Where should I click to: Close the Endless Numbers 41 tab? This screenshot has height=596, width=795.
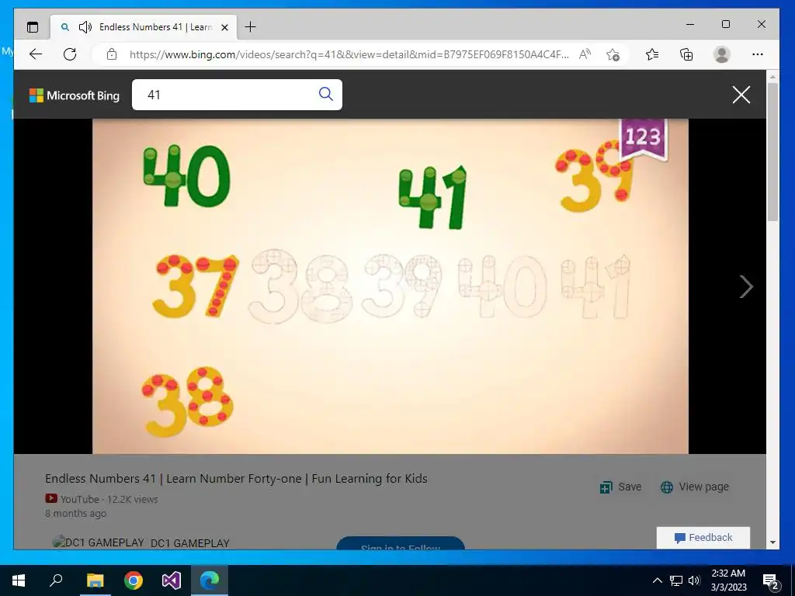[x=225, y=27]
